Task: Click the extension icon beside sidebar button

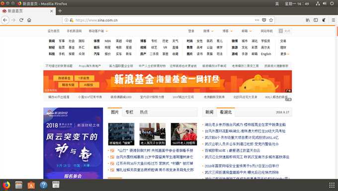Action: [x=324, y=20]
